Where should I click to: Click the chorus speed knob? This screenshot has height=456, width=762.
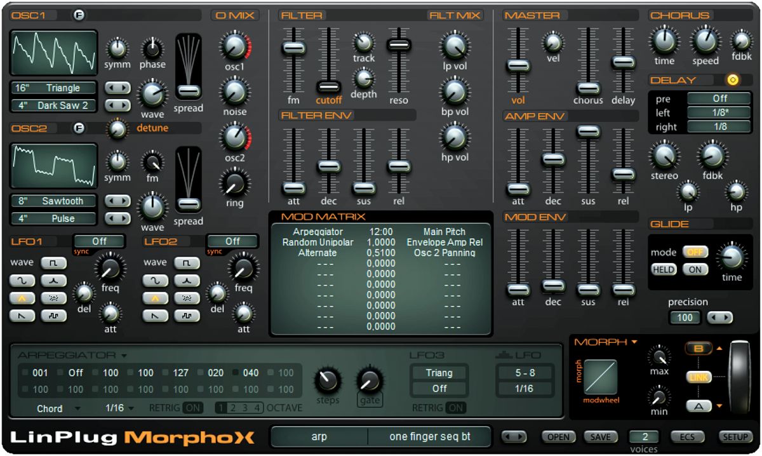(x=705, y=41)
